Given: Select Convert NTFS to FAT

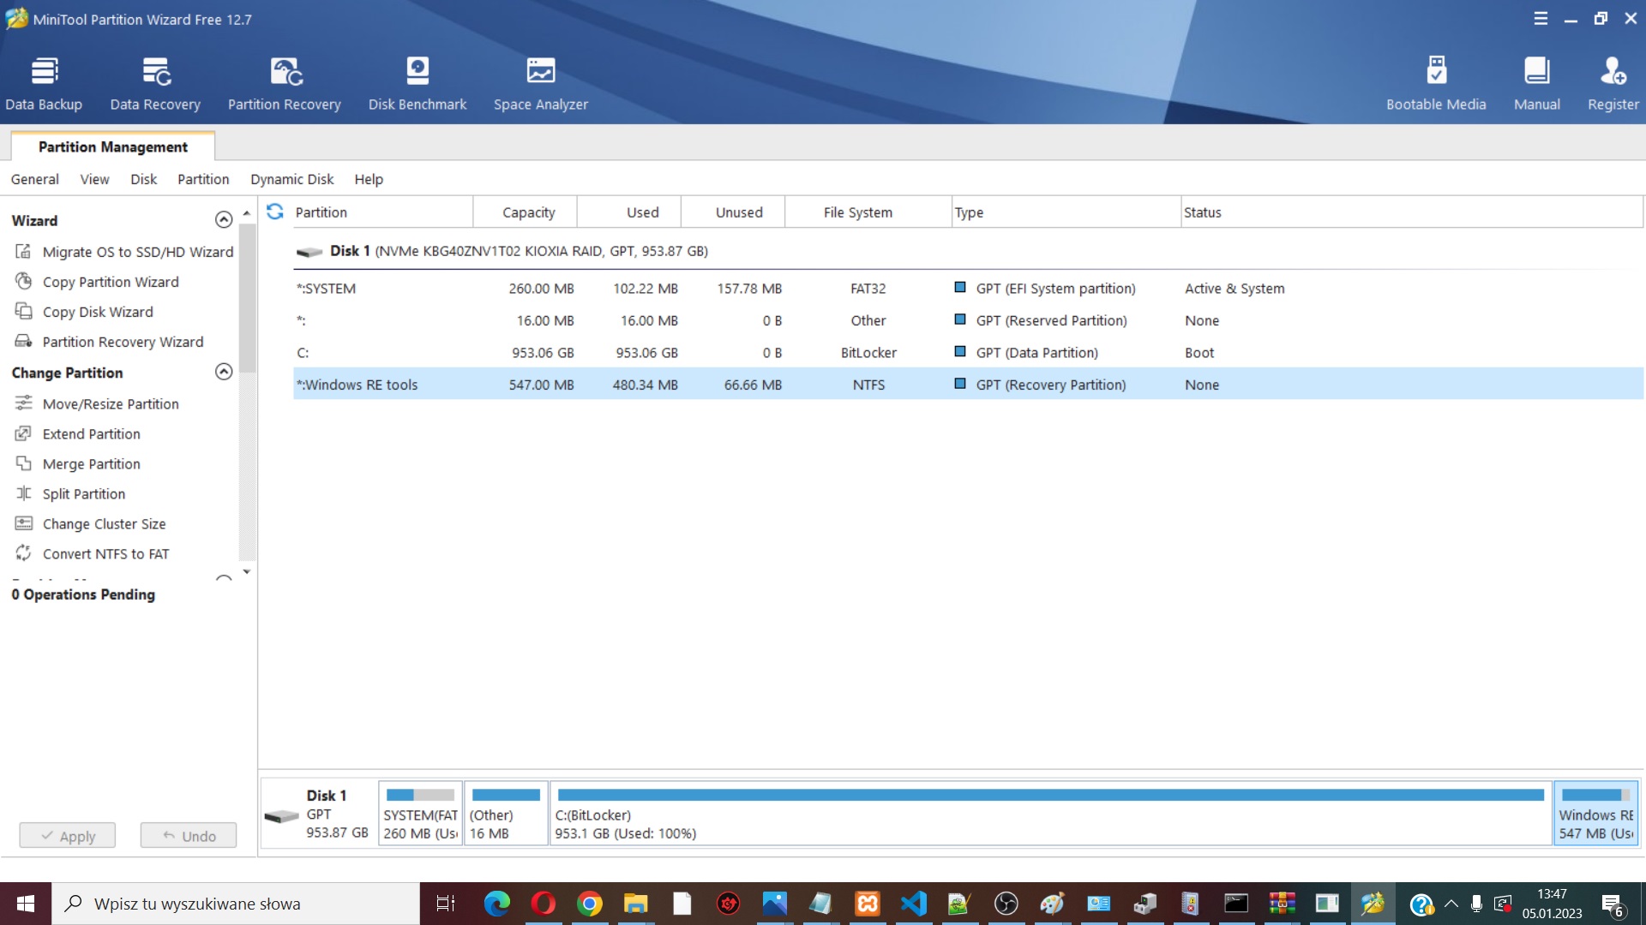Looking at the screenshot, I should (92, 554).
